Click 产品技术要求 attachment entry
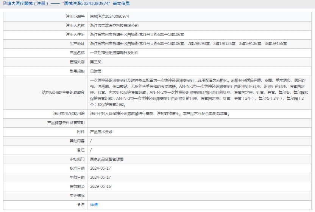Viewport: 315px width, 212px height. [x=101, y=132]
